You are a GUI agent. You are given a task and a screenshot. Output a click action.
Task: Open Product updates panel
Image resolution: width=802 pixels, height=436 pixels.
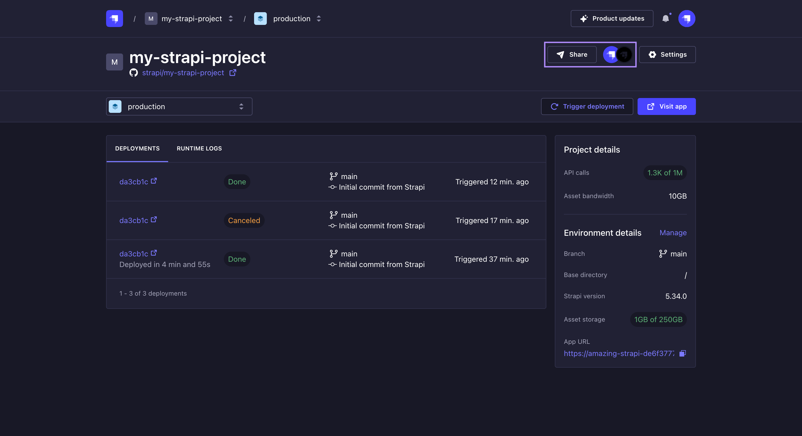click(x=612, y=19)
